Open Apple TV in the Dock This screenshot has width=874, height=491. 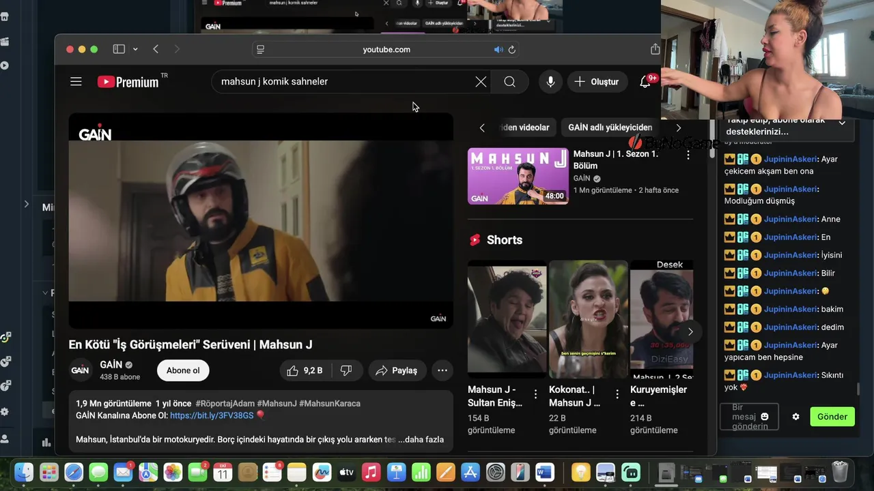click(346, 472)
